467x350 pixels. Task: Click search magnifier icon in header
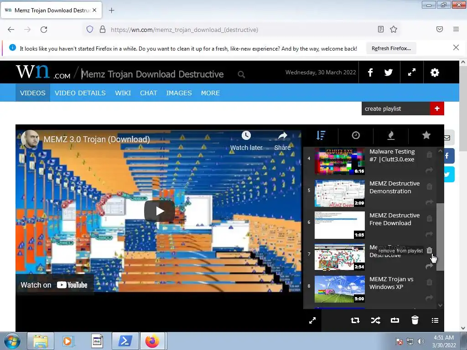click(241, 74)
